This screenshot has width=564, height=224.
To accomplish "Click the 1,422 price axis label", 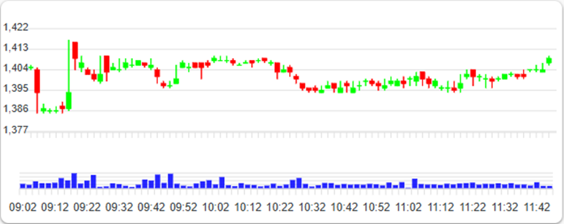I will [x=15, y=27].
